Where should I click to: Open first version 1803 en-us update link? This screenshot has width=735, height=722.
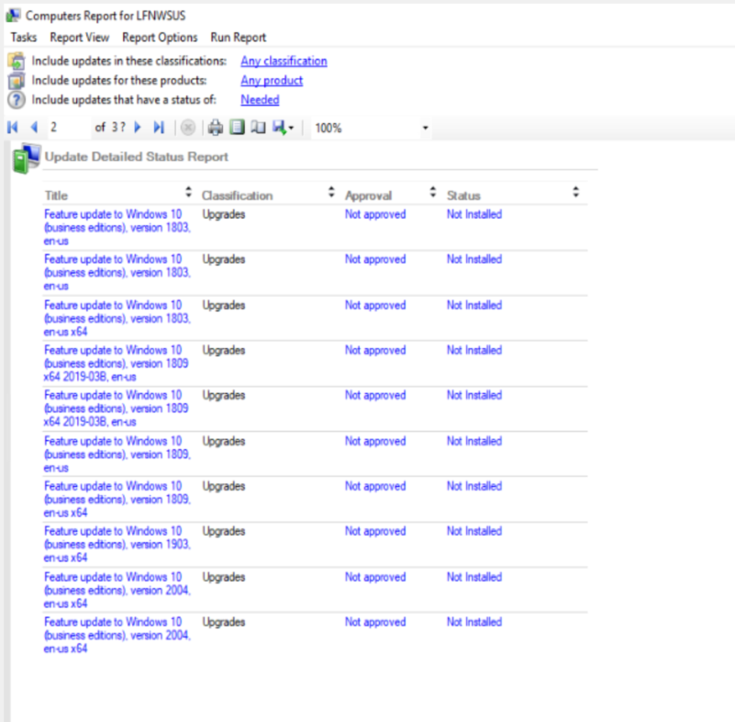[117, 228]
